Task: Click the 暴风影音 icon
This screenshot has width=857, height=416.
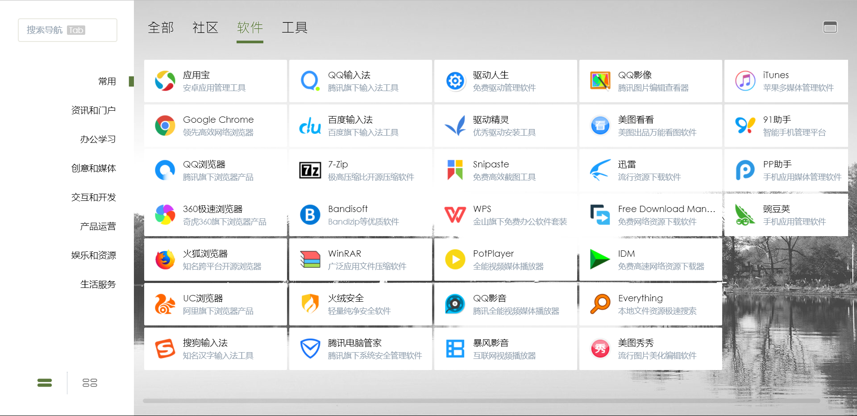Action: (x=455, y=349)
